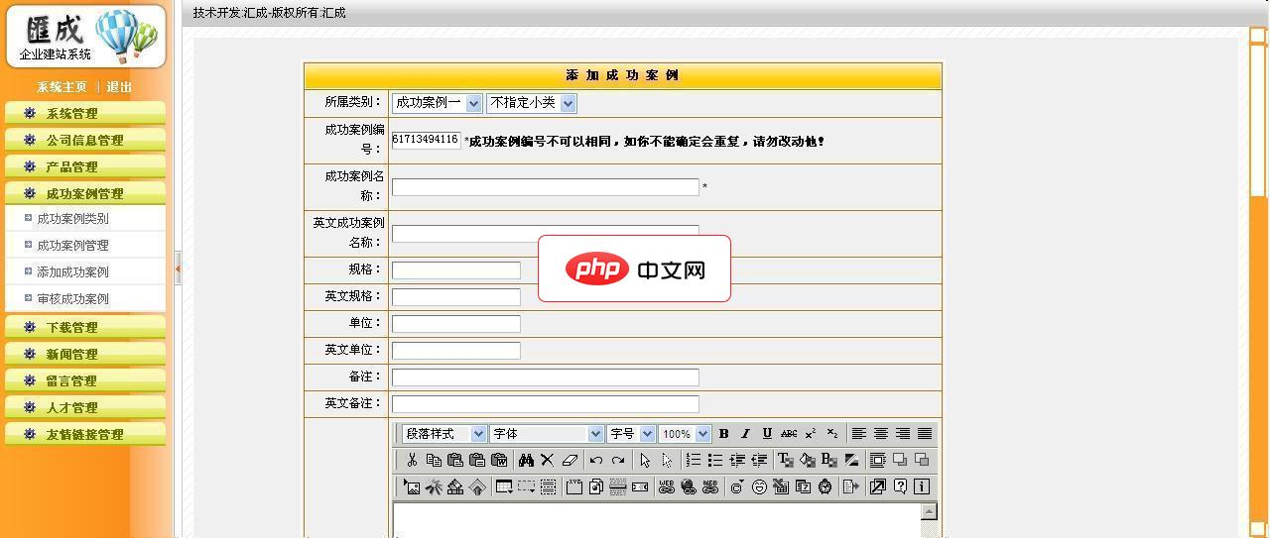
Task: Insert an image via picture icon
Action: [x=412, y=486]
